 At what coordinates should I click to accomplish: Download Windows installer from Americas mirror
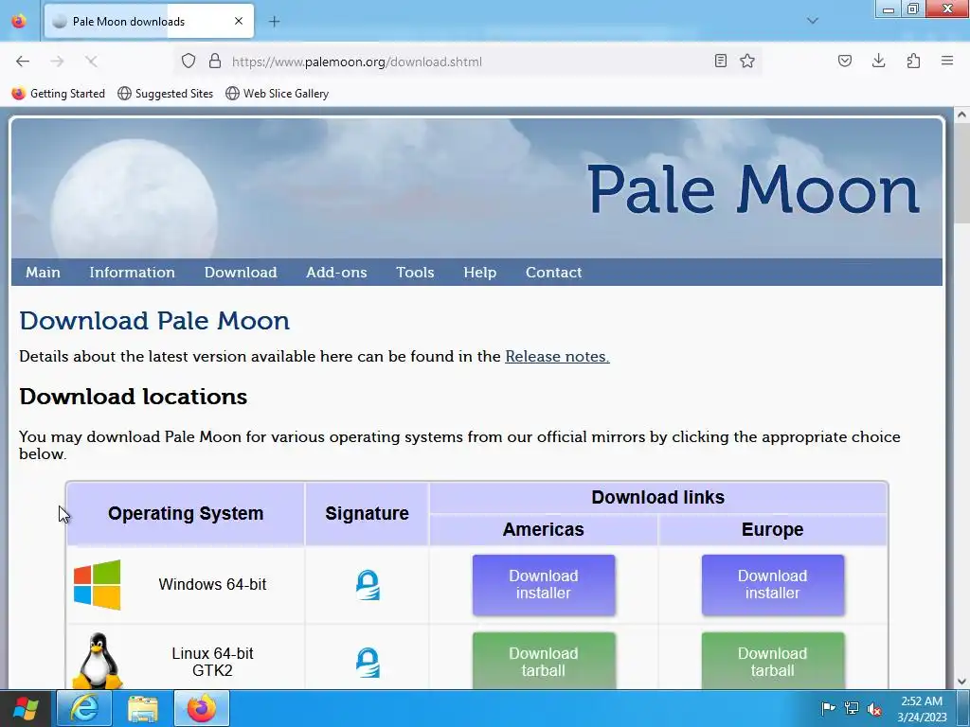[x=544, y=585]
